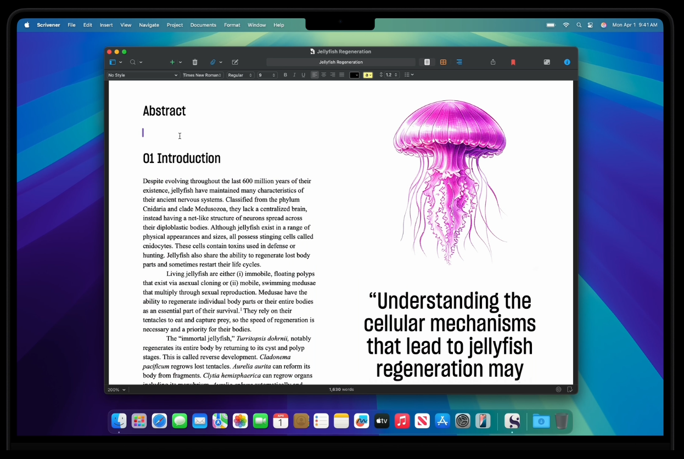684x459 pixels.
Task: Center align text
Action: pyautogui.click(x=324, y=75)
